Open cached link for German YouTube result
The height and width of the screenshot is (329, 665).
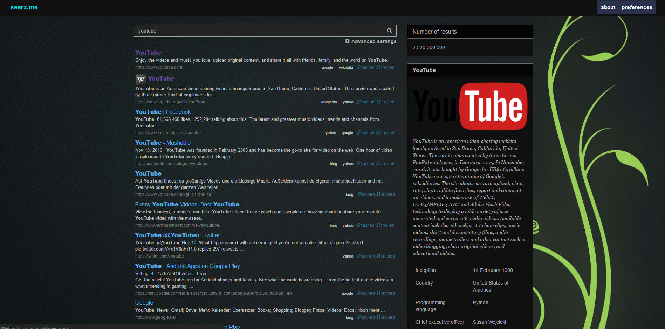[366, 194]
